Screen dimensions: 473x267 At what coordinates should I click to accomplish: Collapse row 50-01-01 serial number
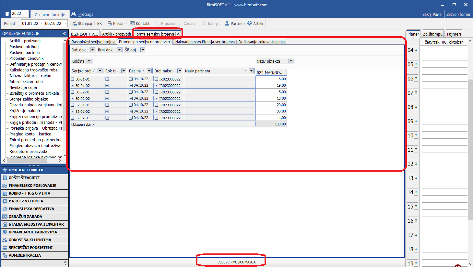click(73, 79)
